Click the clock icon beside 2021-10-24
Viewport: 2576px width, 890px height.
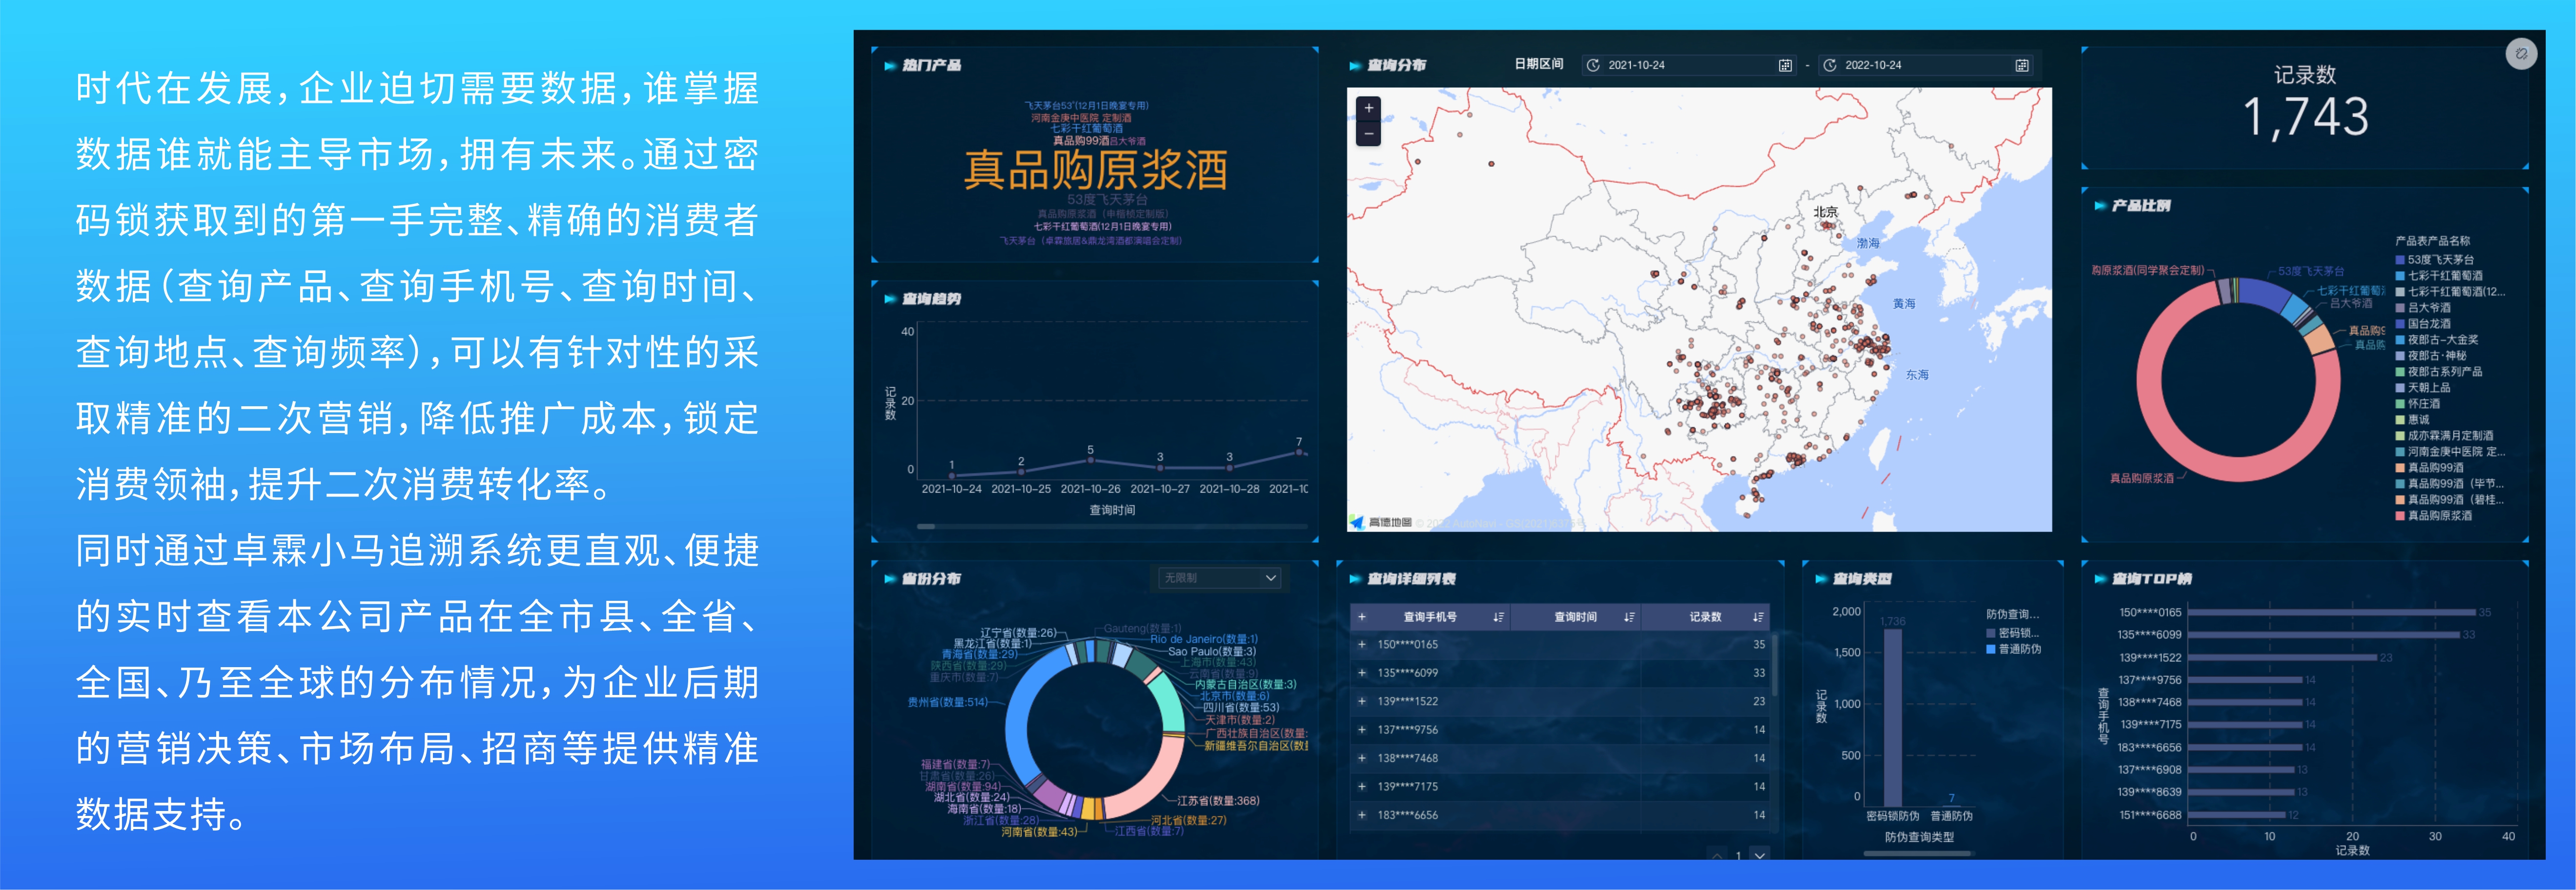[x=1593, y=65]
